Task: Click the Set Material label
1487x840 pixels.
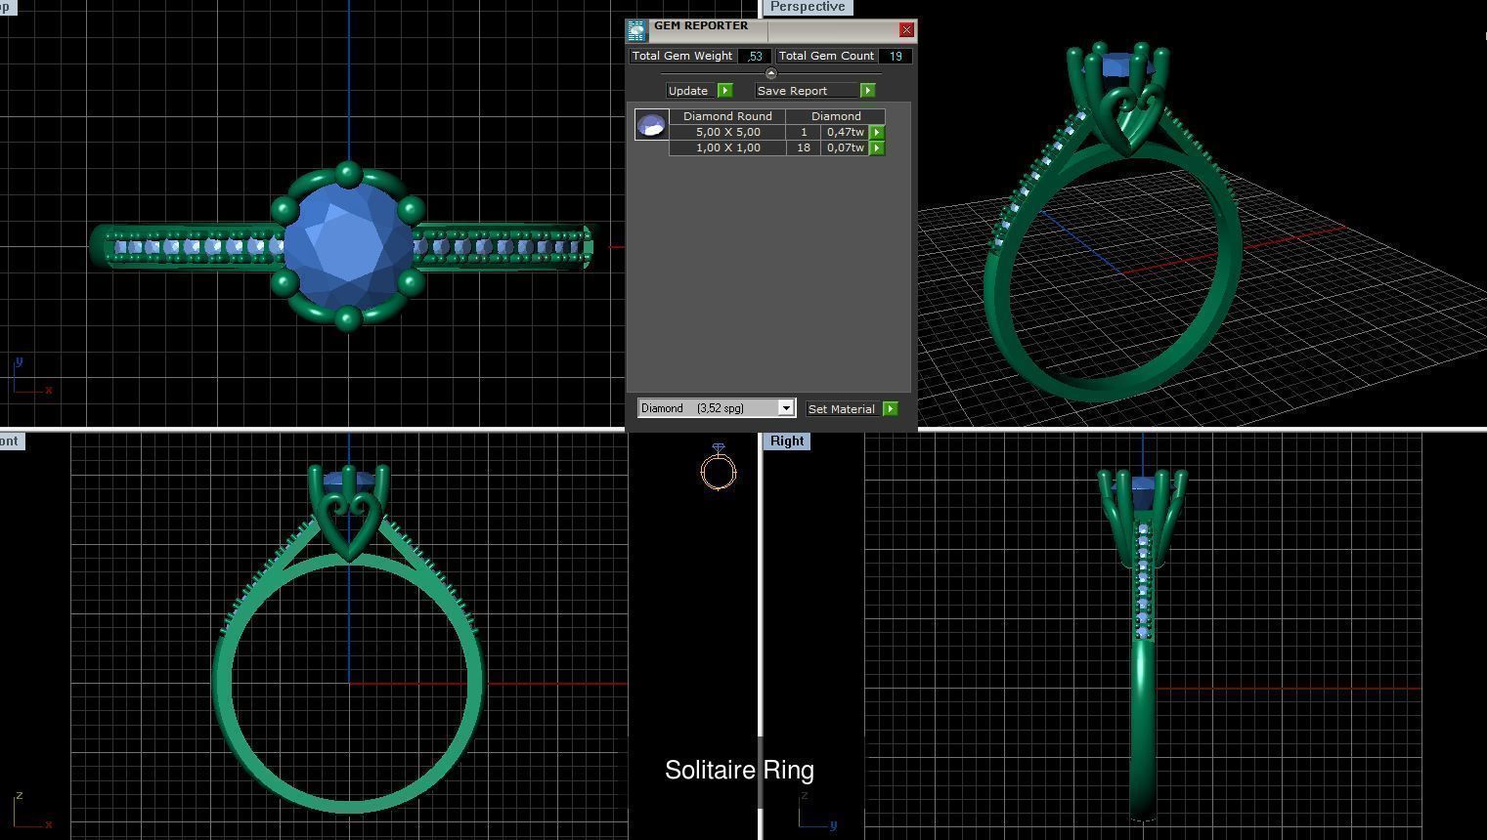Action: point(841,408)
